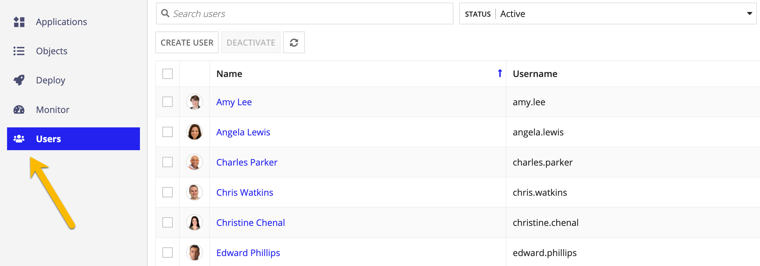760x266 pixels.
Task: Focus the Search users field
Action: pyautogui.click(x=305, y=13)
